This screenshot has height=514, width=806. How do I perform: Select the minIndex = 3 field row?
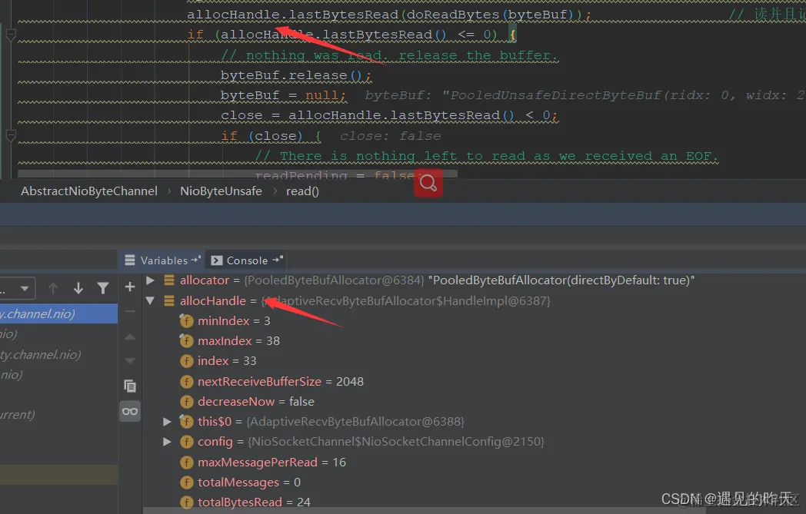pos(234,321)
